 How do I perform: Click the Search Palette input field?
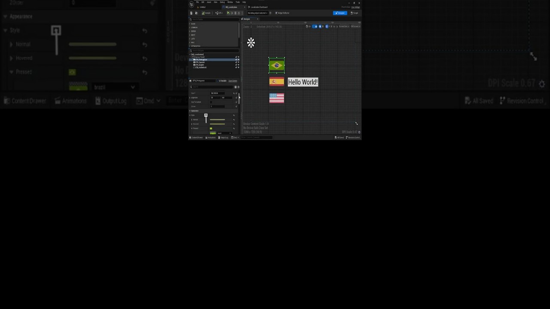tap(214, 19)
